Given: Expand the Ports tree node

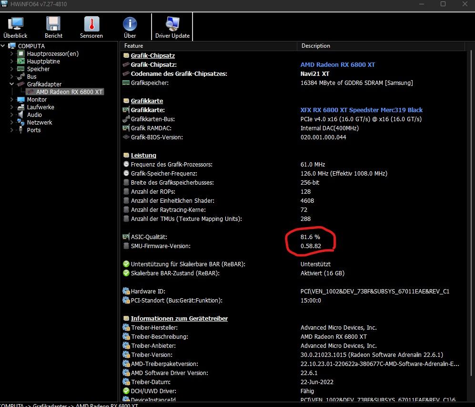Looking at the screenshot, I should [x=12, y=130].
